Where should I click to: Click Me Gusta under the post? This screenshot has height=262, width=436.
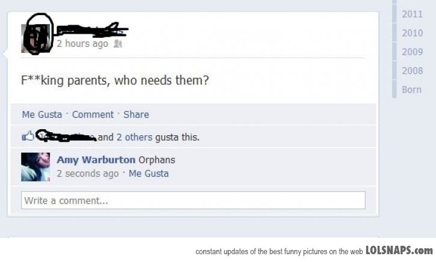tap(42, 114)
